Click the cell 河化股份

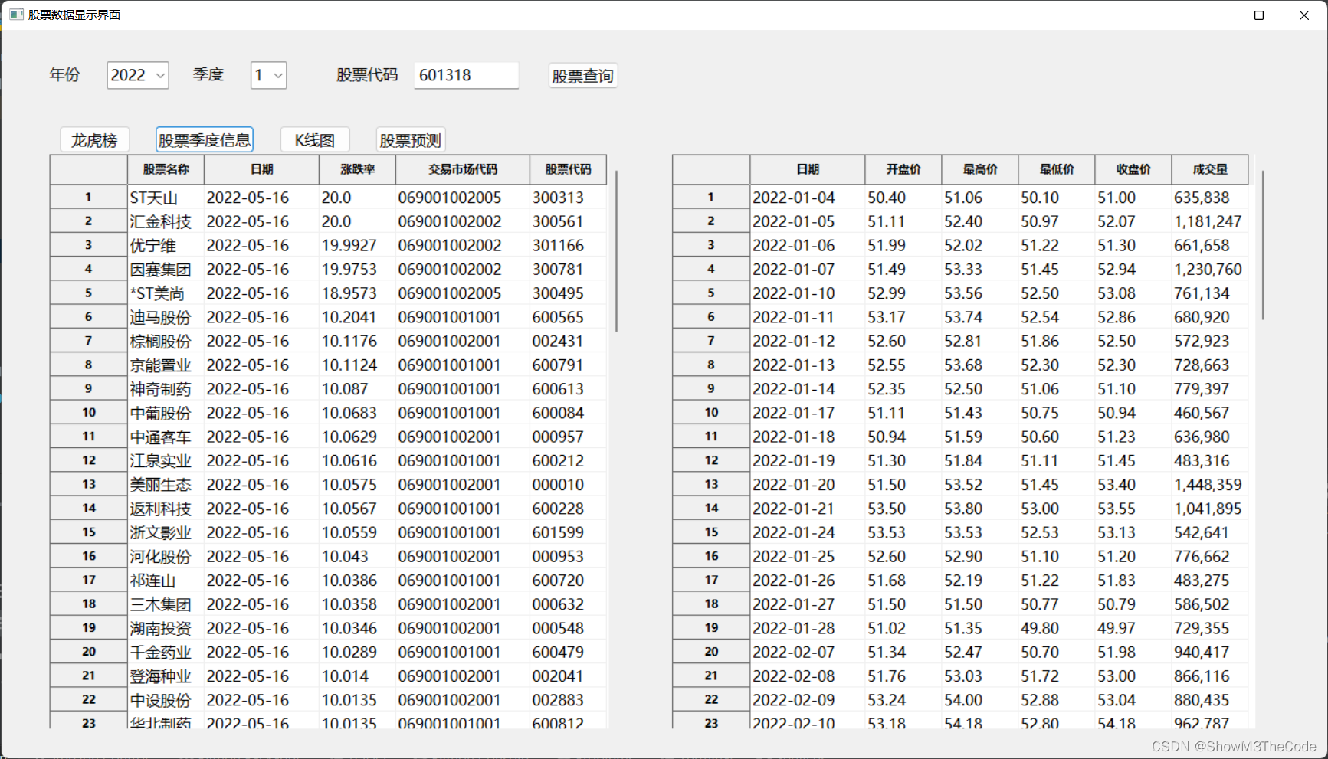pos(166,557)
